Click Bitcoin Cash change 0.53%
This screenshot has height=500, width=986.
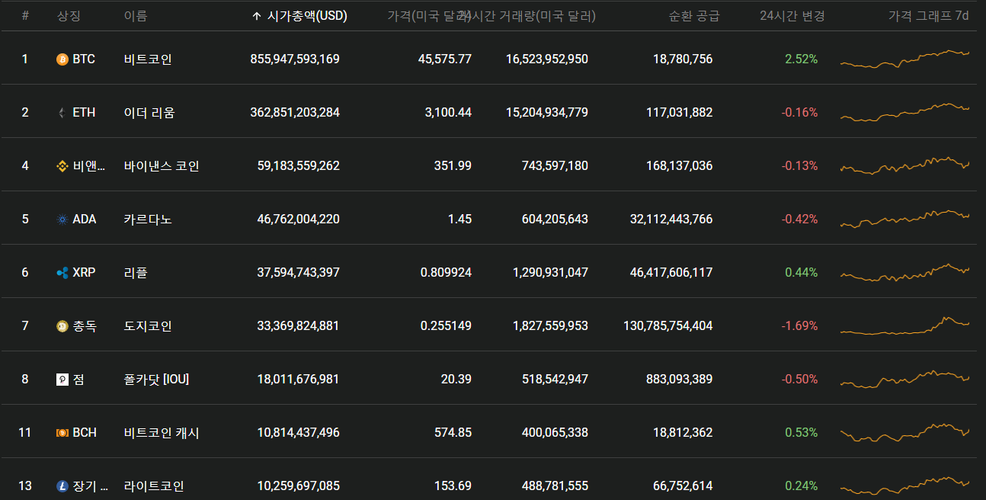coord(801,432)
